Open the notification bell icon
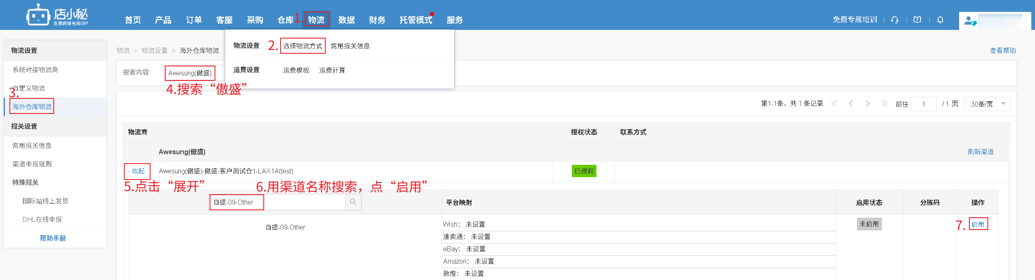This screenshot has height=280, width=1035. [940, 20]
